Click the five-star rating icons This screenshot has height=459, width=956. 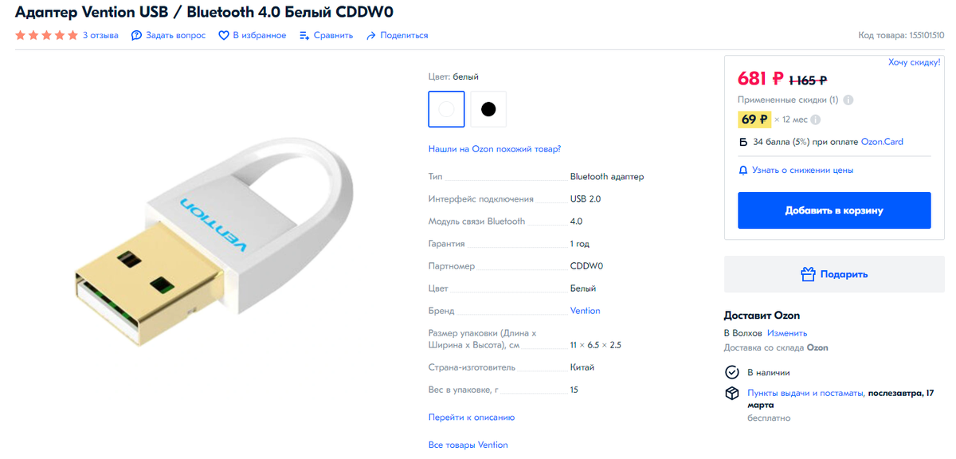click(46, 35)
